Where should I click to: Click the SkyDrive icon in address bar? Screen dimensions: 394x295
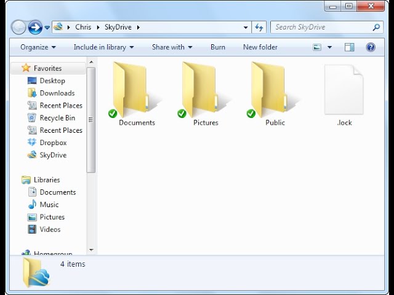tap(58, 26)
